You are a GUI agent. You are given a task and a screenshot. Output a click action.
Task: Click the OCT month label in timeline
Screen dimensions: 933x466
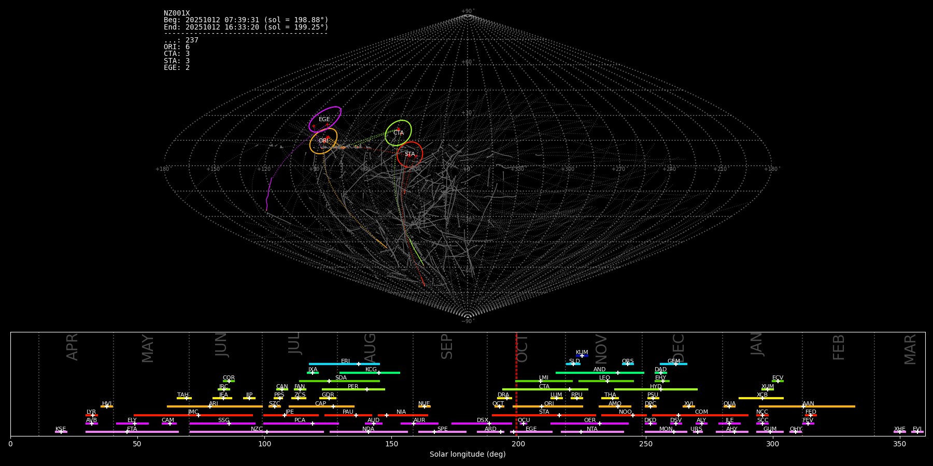(x=522, y=348)
